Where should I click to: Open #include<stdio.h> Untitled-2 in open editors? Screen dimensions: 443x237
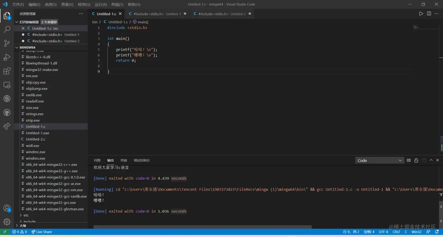coord(51,41)
